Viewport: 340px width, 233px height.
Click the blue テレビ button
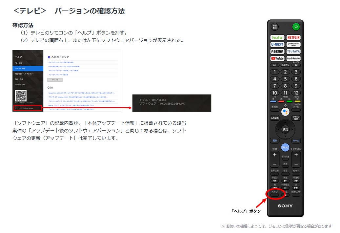285,148
